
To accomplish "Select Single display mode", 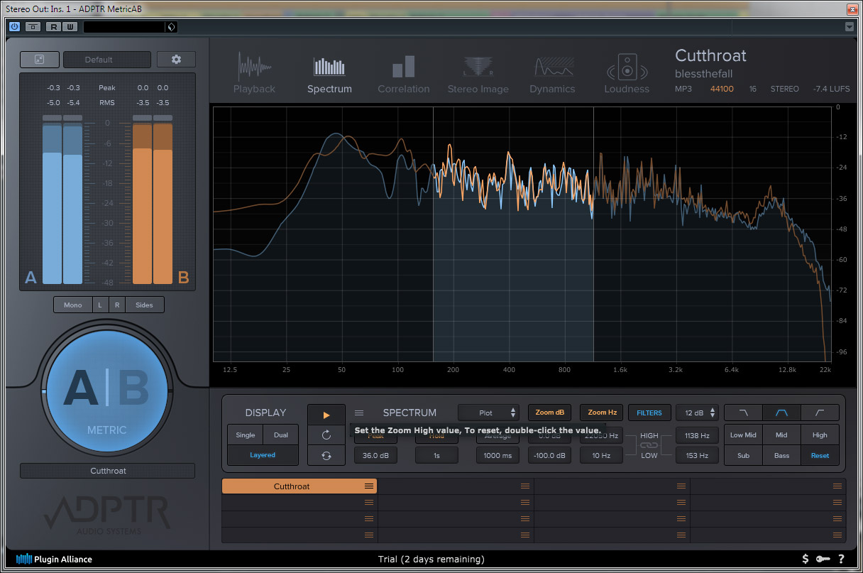I will [x=246, y=435].
